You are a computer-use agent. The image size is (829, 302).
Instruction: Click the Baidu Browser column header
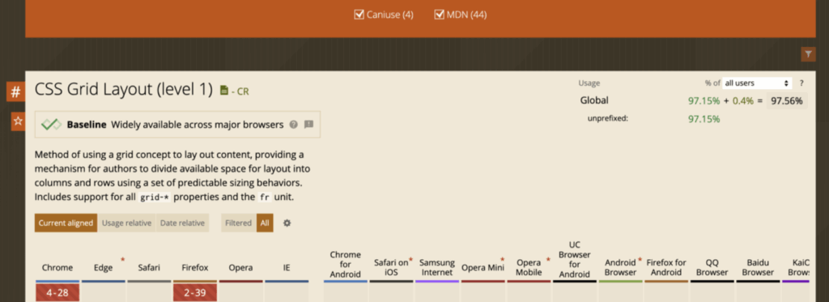coord(758,268)
